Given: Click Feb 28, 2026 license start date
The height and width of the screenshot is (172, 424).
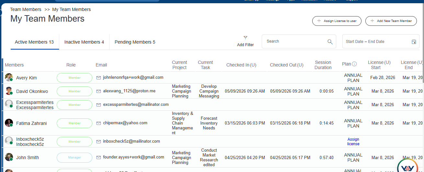Looking at the screenshot, I should (x=383, y=78).
